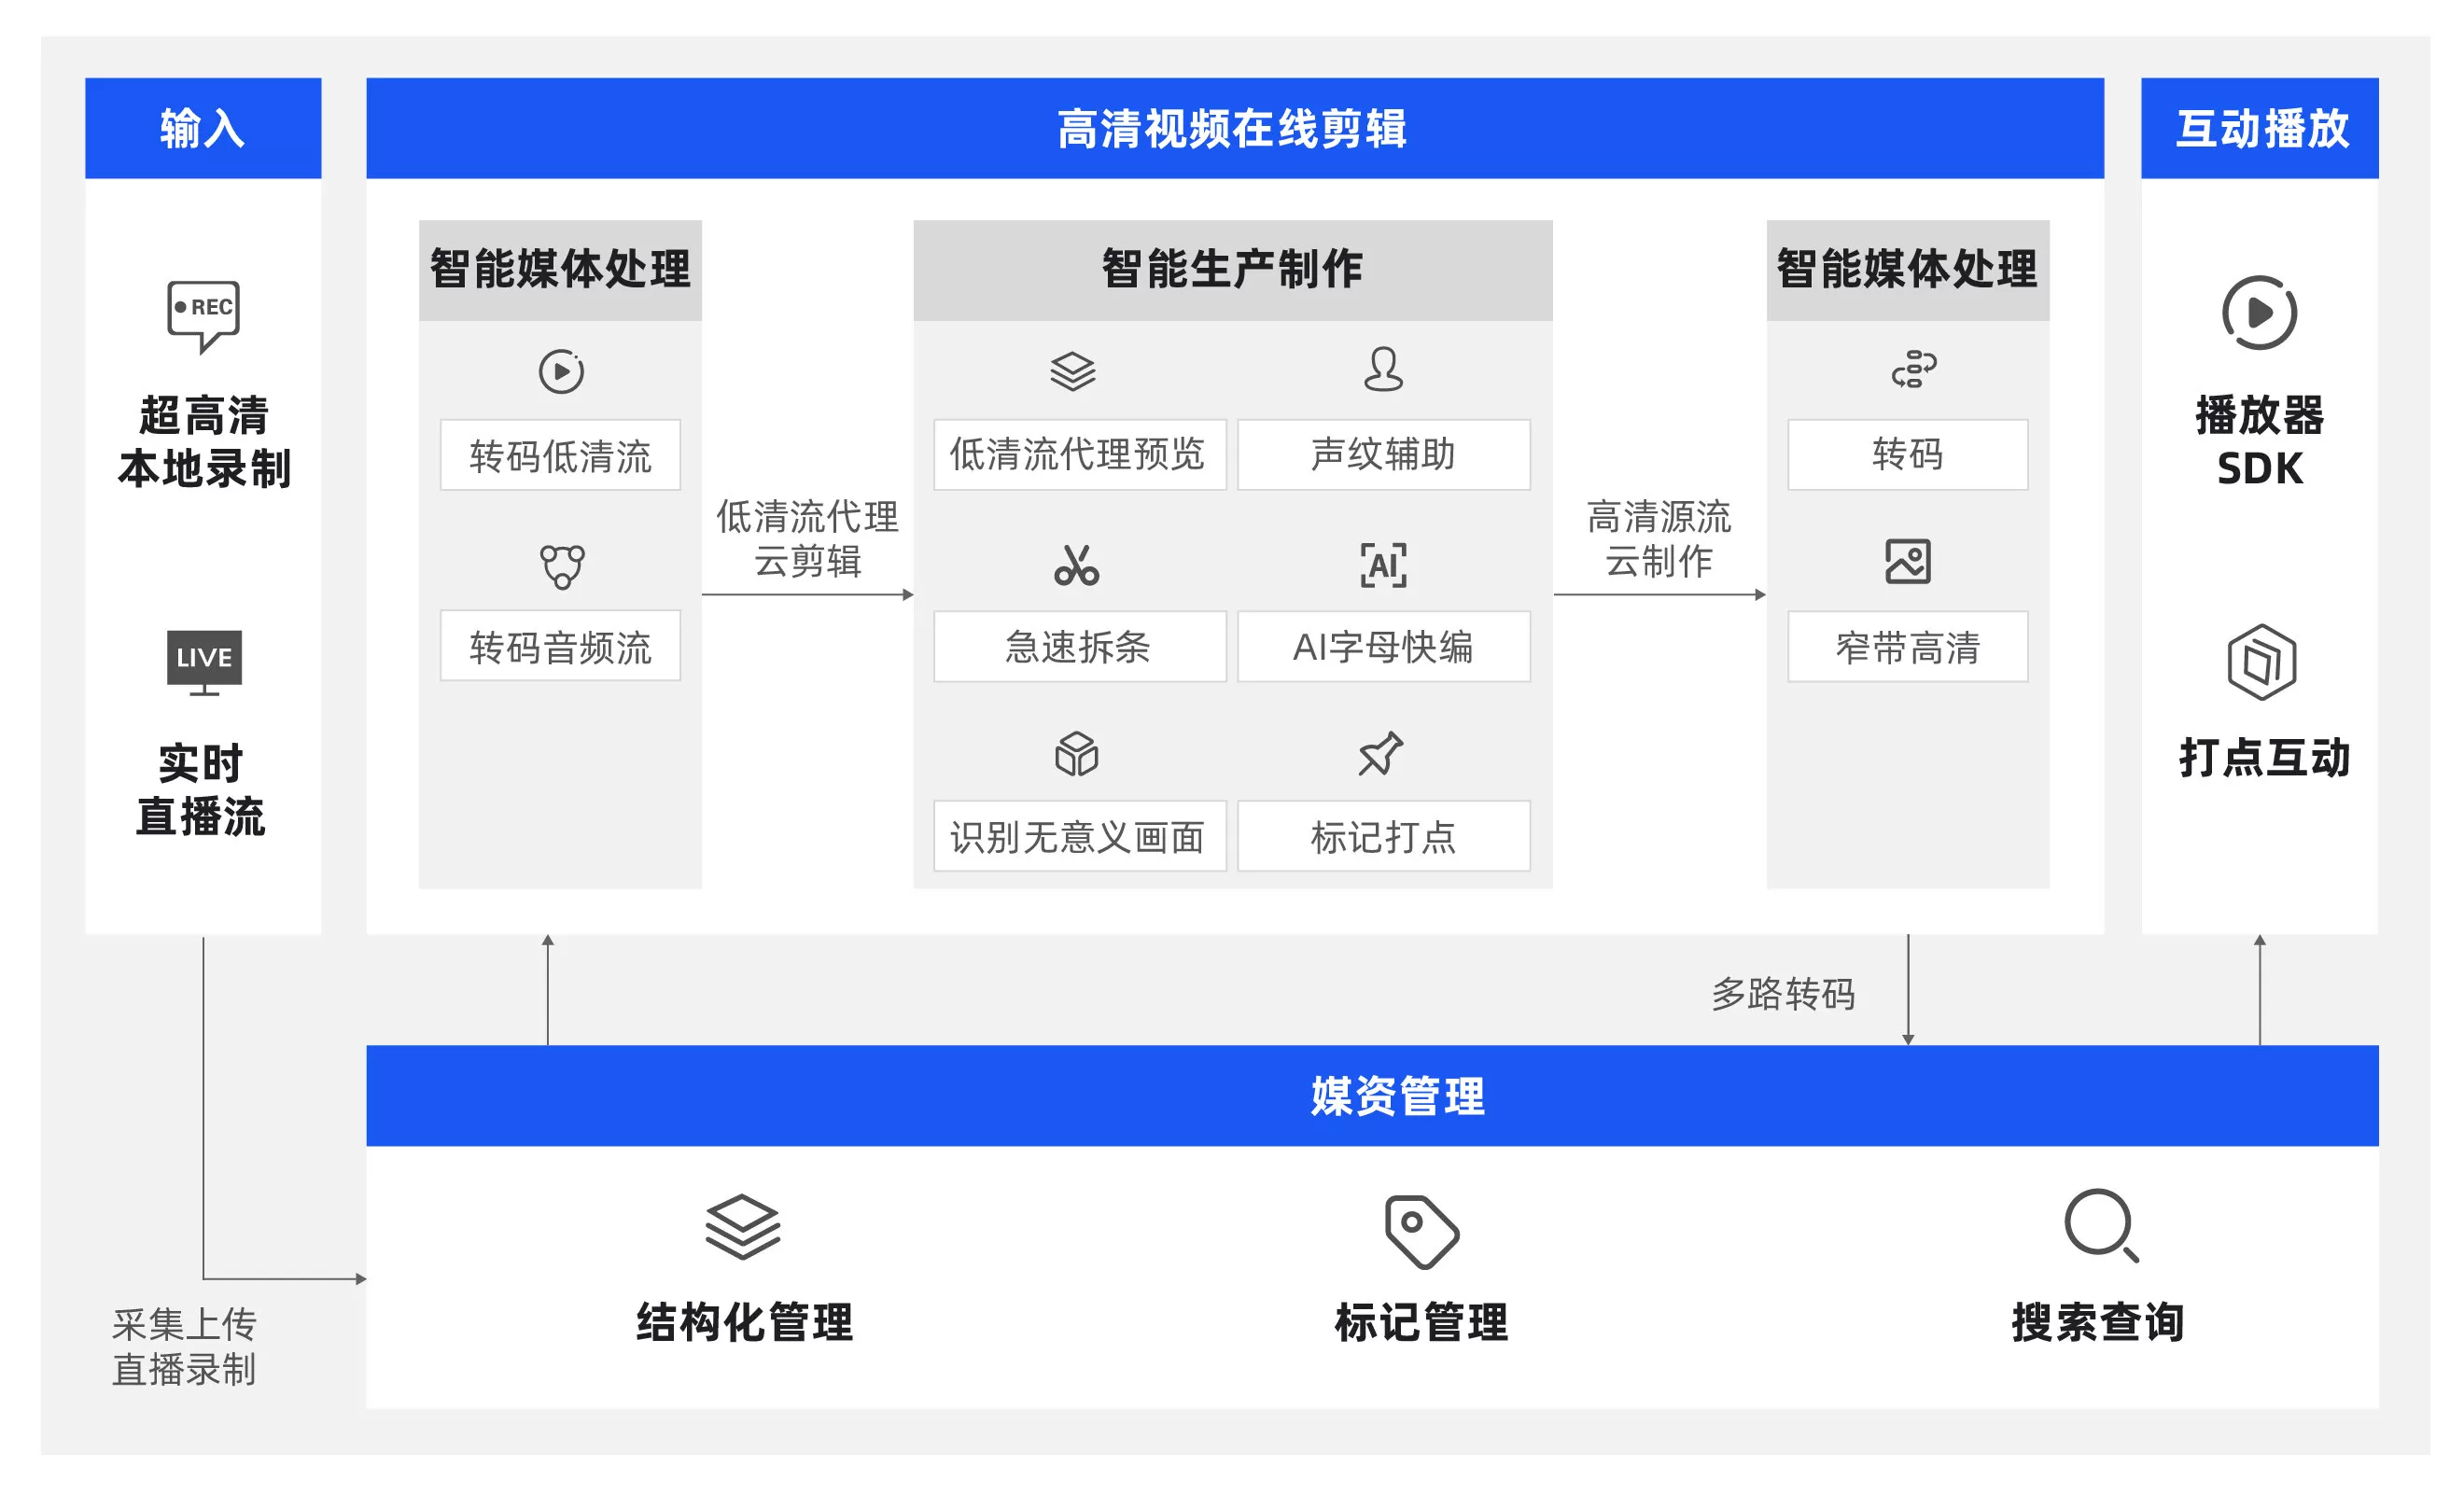2464x1493 pixels.
Task: Click the play circle icon above 播放器SDK
Action: pyautogui.click(x=2259, y=313)
